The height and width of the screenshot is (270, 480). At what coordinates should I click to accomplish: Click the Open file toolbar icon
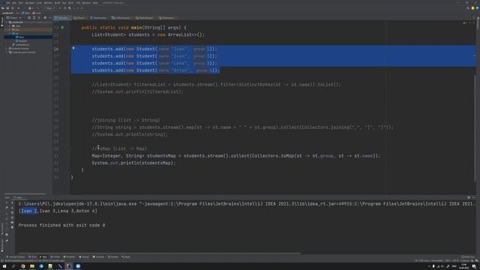tap(3, 8)
